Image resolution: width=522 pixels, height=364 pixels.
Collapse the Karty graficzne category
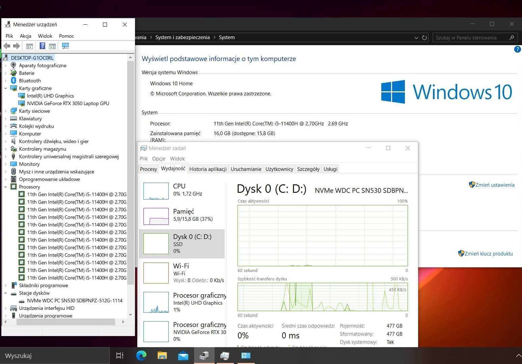5,88
